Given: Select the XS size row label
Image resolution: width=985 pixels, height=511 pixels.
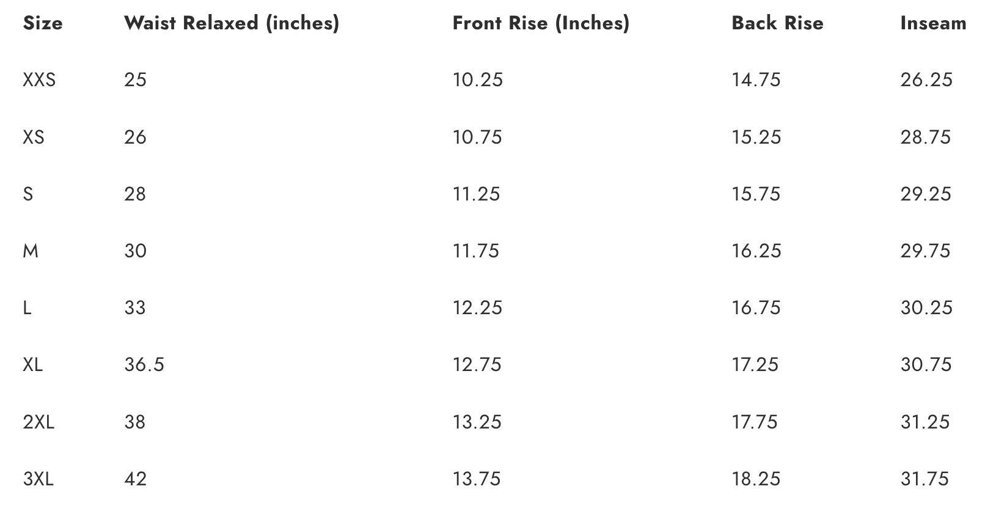Looking at the screenshot, I should pos(34,137).
